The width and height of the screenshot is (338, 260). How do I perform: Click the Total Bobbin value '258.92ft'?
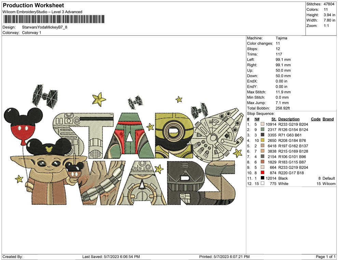[x=283, y=108]
